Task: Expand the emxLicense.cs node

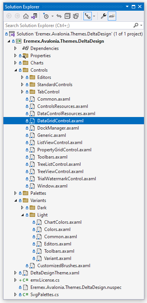Action: tap(16, 280)
